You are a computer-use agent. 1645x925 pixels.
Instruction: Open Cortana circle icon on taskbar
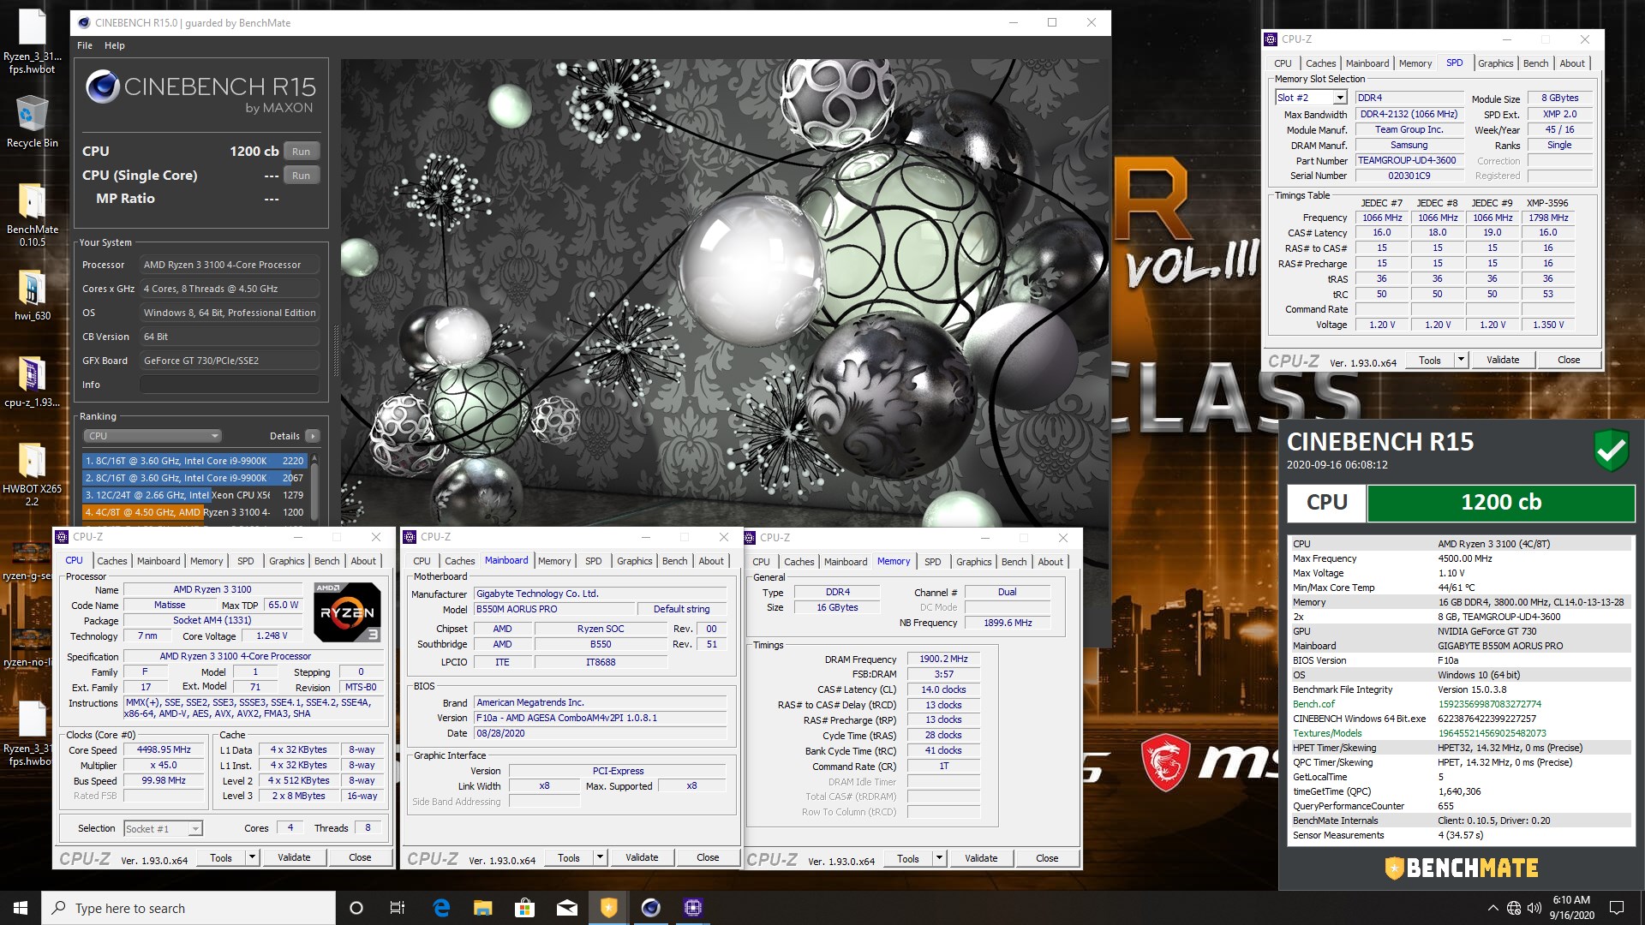[356, 908]
